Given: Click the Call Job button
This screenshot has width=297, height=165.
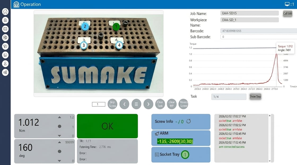Looking at the screenshot, I should point(287,13).
